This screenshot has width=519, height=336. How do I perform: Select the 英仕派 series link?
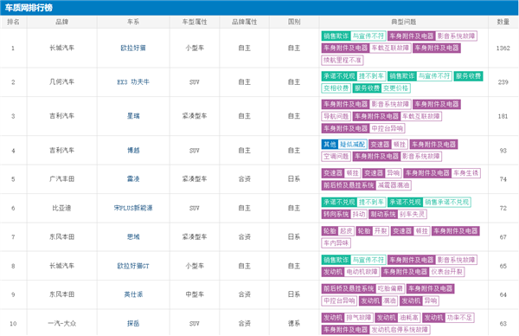pos(133,294)
